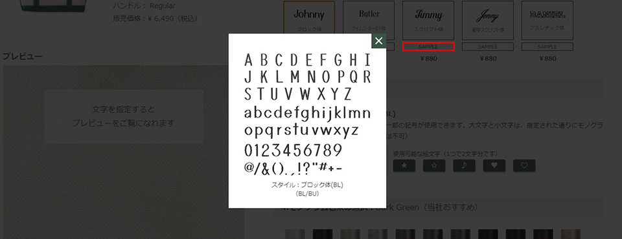Click the monogram preview placeholder area
This screenshot has width=622, height=239.
(x=123, y=116)
